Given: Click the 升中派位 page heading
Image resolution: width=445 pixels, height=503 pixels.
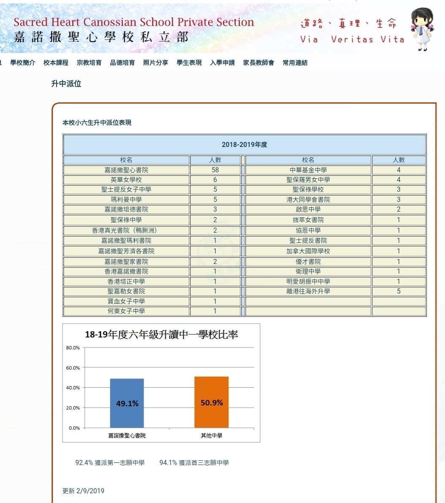Looking at the screenshot, I should pos(66,84).
